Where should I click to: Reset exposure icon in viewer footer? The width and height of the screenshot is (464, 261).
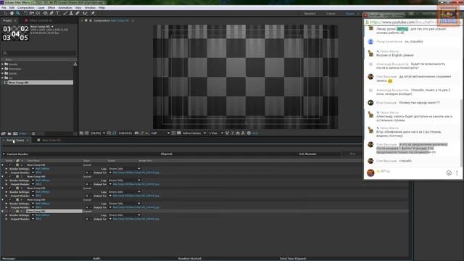coord(249,133)
